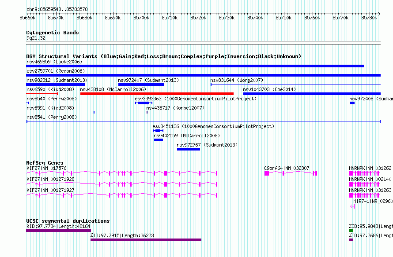This screenshot has width=393, height=257.
Task: Open the nsv831644 (Wong2007) variant label
Action: [x=237, y=80]
